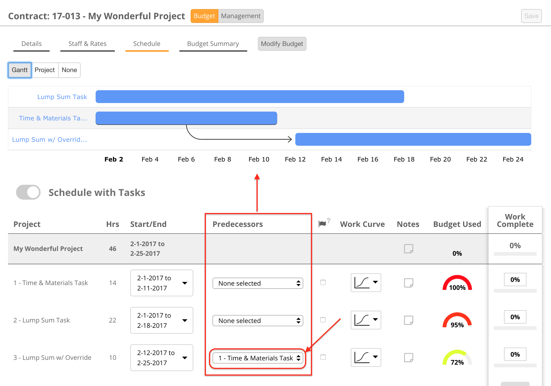Open the Staff & Rates tab

click(x=87, y=44)
